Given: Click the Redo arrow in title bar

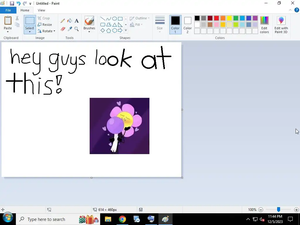Looking at the screenshot, I should 25,4.
